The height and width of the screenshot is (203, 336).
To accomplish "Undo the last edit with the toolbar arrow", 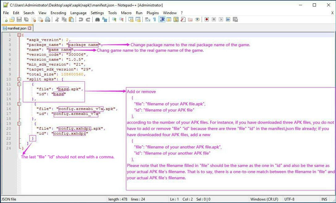I will (x=81, y=19).
